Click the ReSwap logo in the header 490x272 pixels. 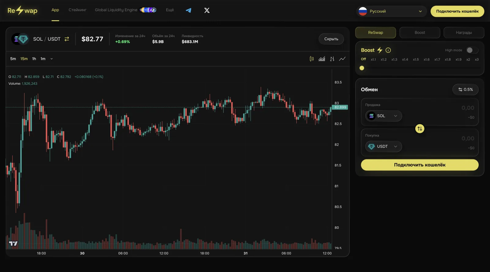tap(22, 10)
